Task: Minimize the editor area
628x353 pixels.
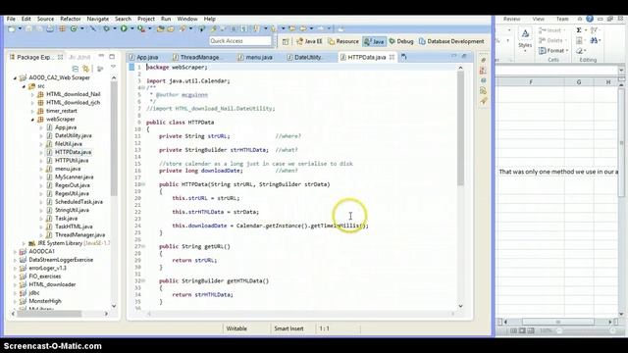Action: 453,57
